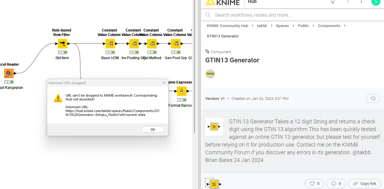
Task: Select the Gen Post Grp node
Action: [x=176, y=44]
